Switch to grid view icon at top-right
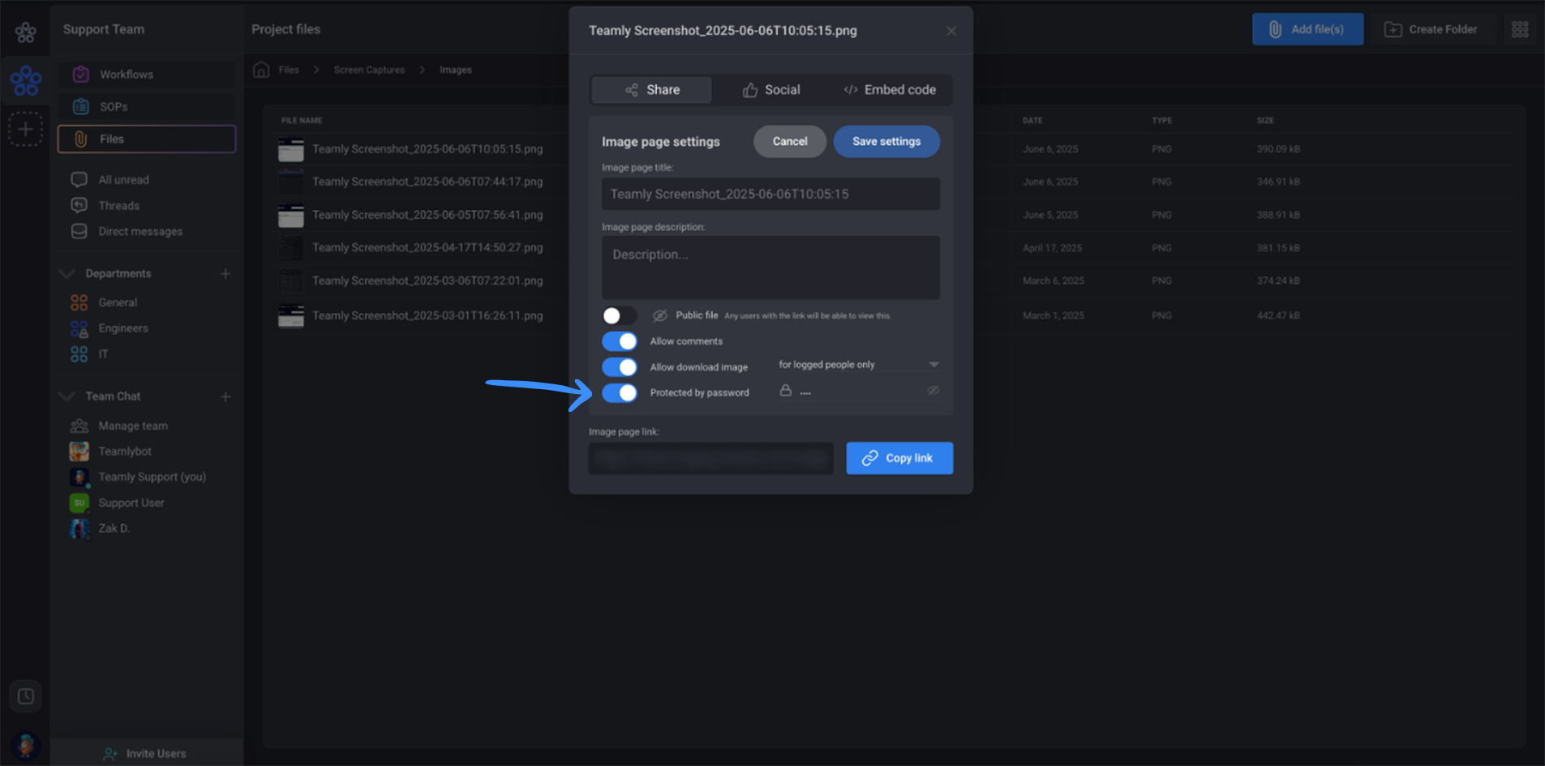This screenshot has width=1545, height=766. pos(1520,29)
